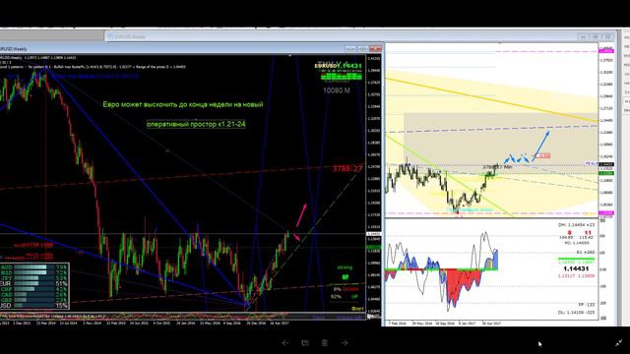
Task: Close the outer EURUSD window at top right
Action: [608, 36]
